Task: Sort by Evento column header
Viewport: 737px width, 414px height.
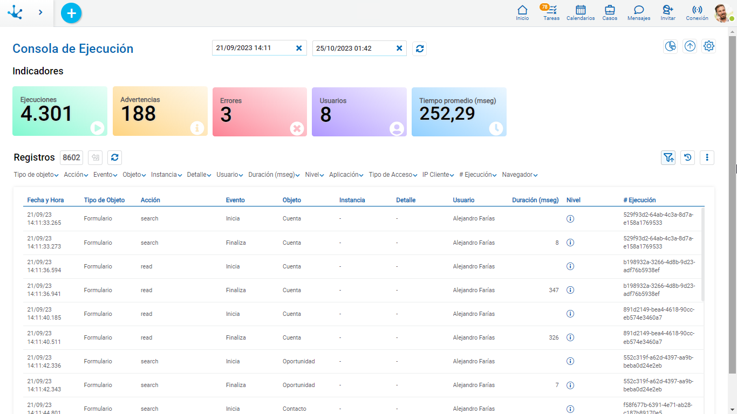Action: click(235, 200)
